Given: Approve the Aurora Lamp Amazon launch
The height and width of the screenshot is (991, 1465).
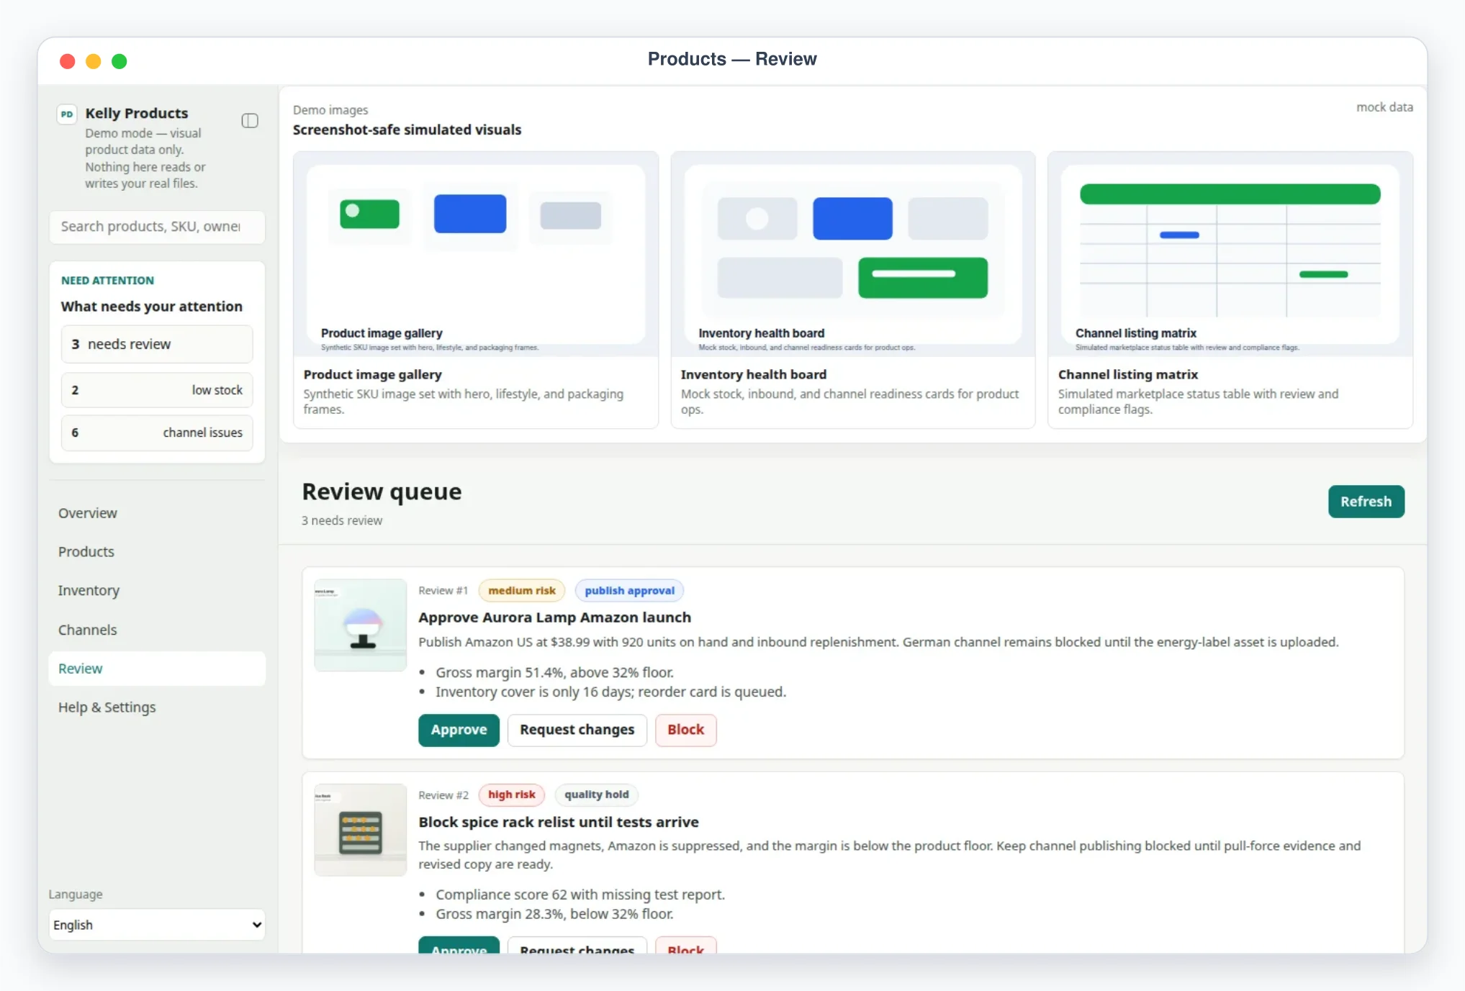Looking at the screenshot, I should 459,730.
